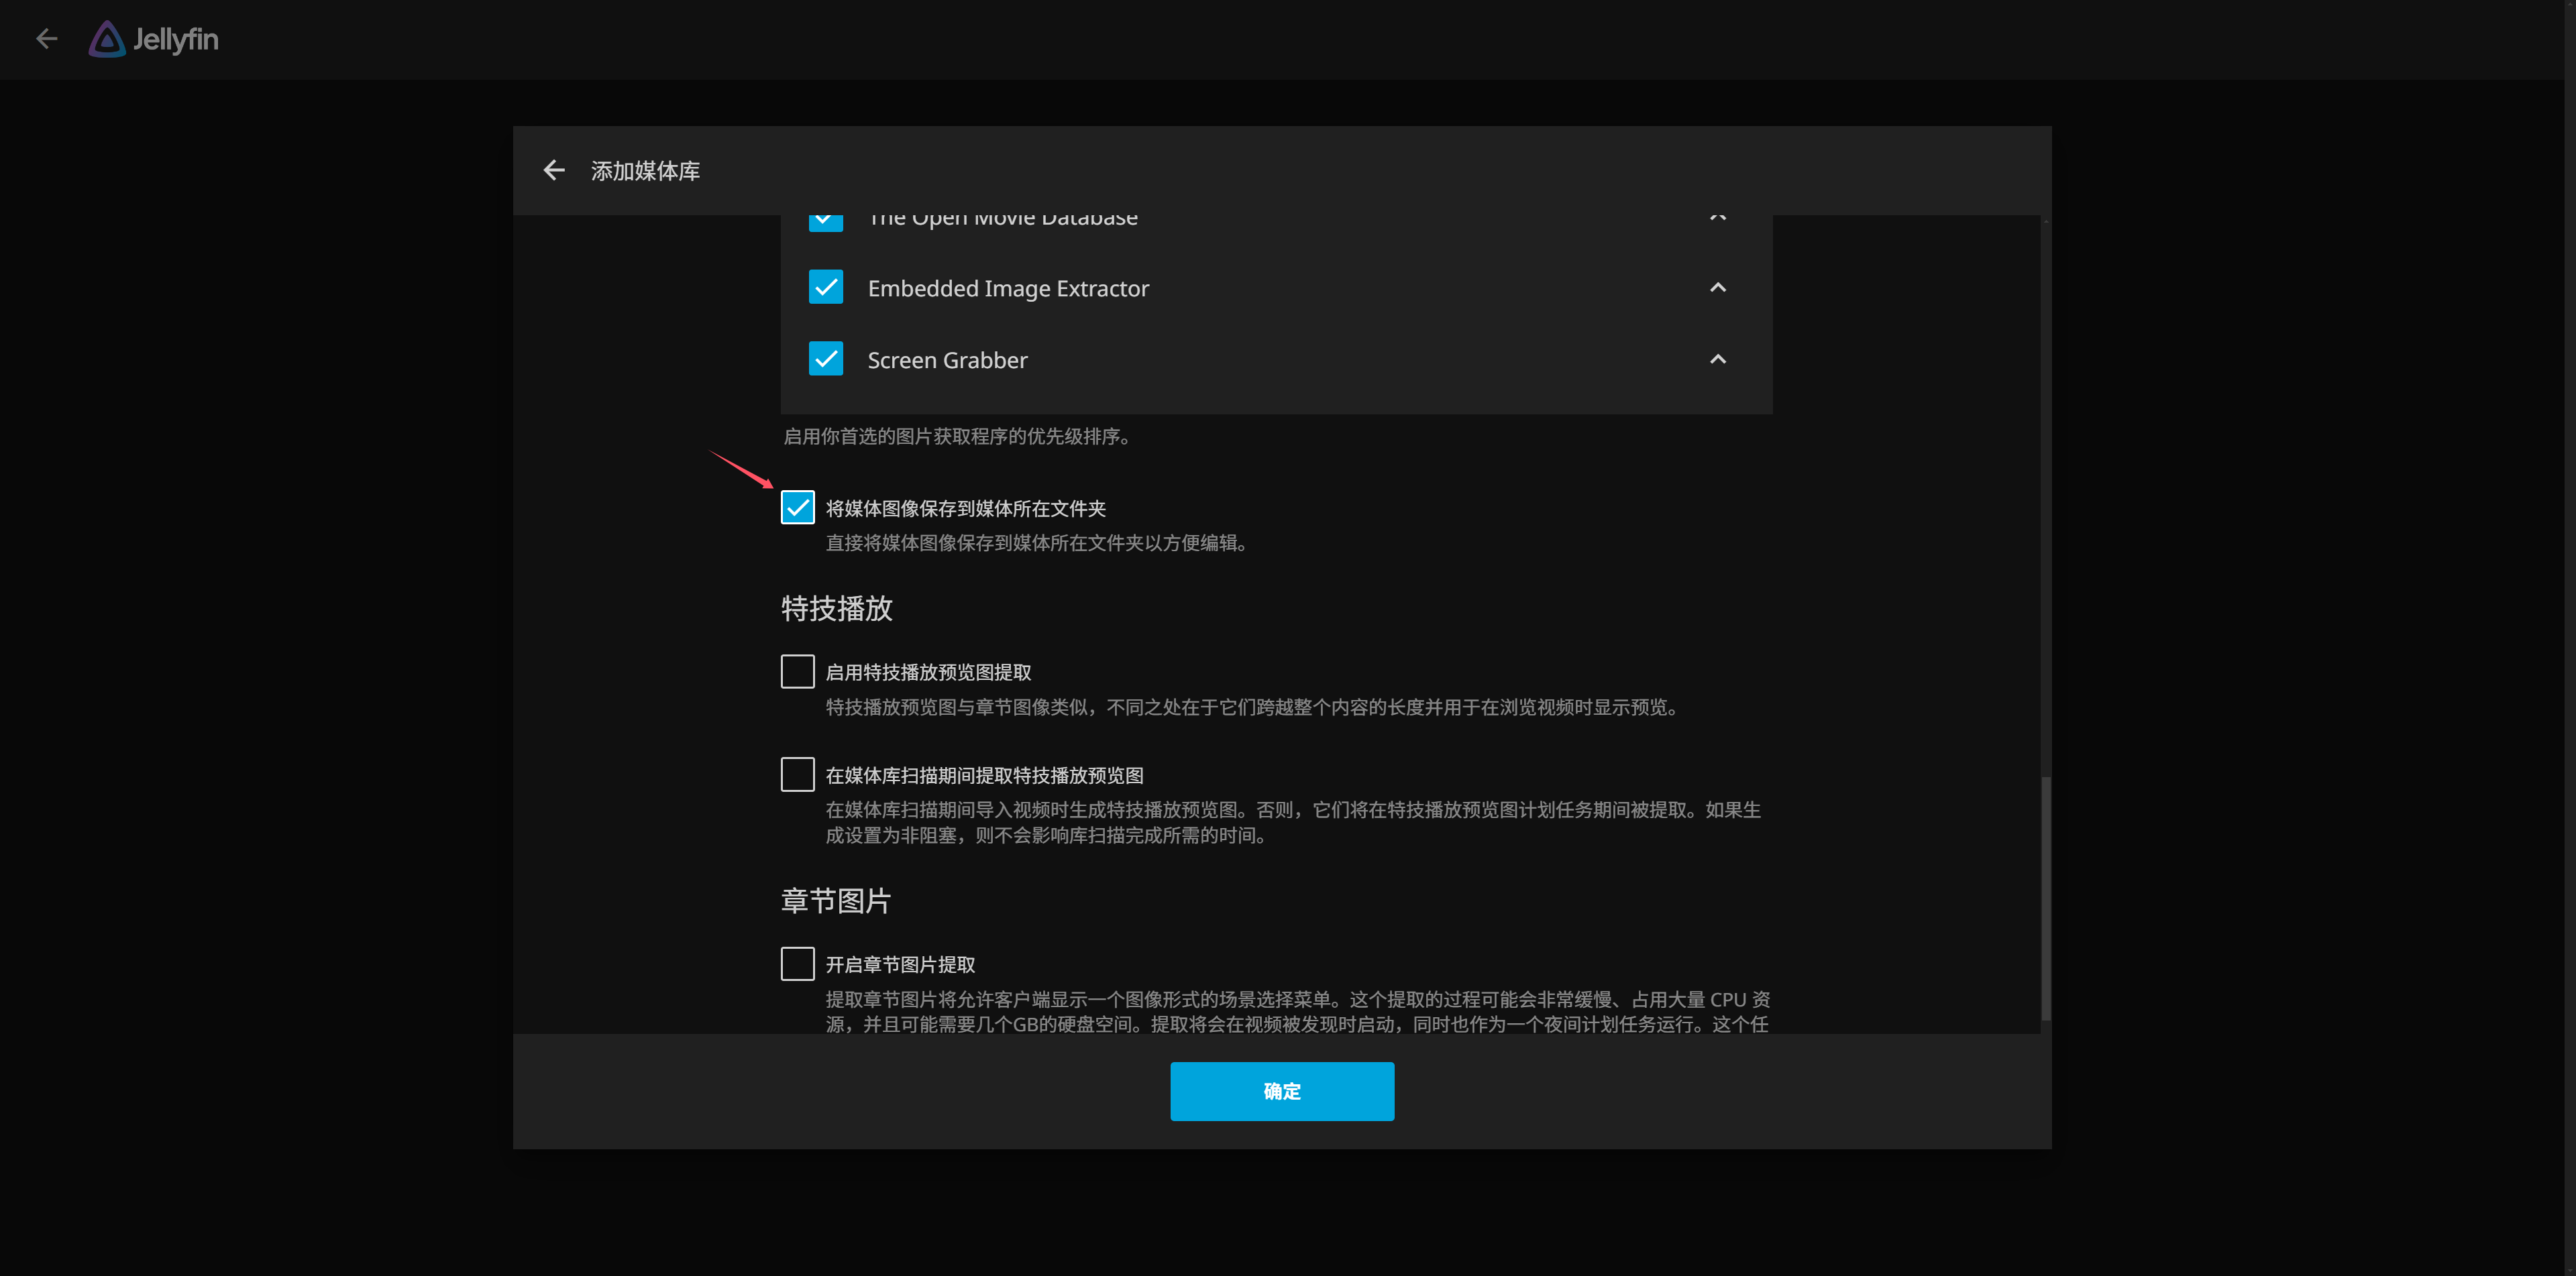Click the description 直接将媒体图像保存到媒体所在文件夹以方便编辑。

coord(1036,544)
